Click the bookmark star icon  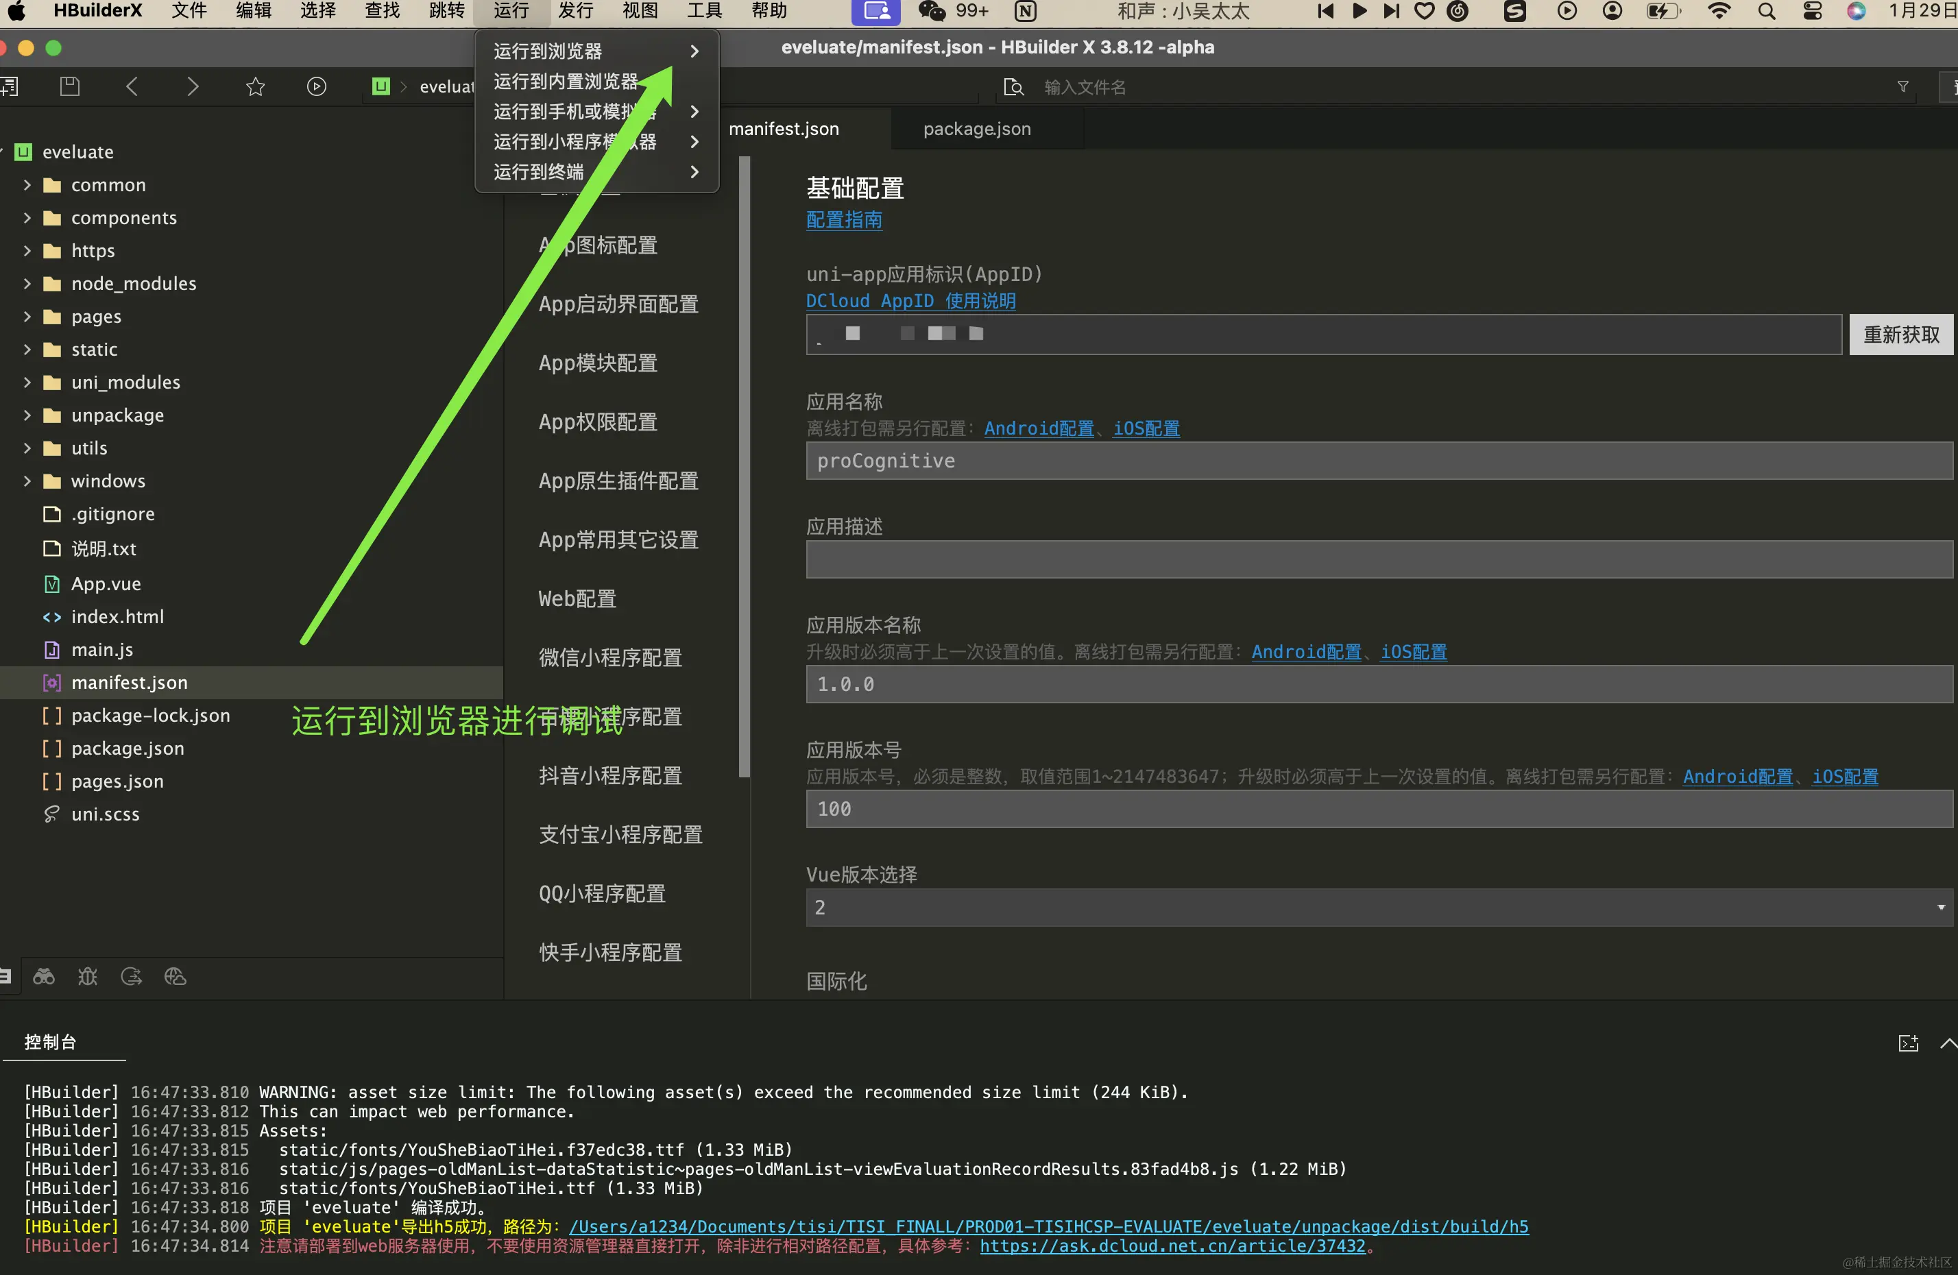(x=255, y=86)
